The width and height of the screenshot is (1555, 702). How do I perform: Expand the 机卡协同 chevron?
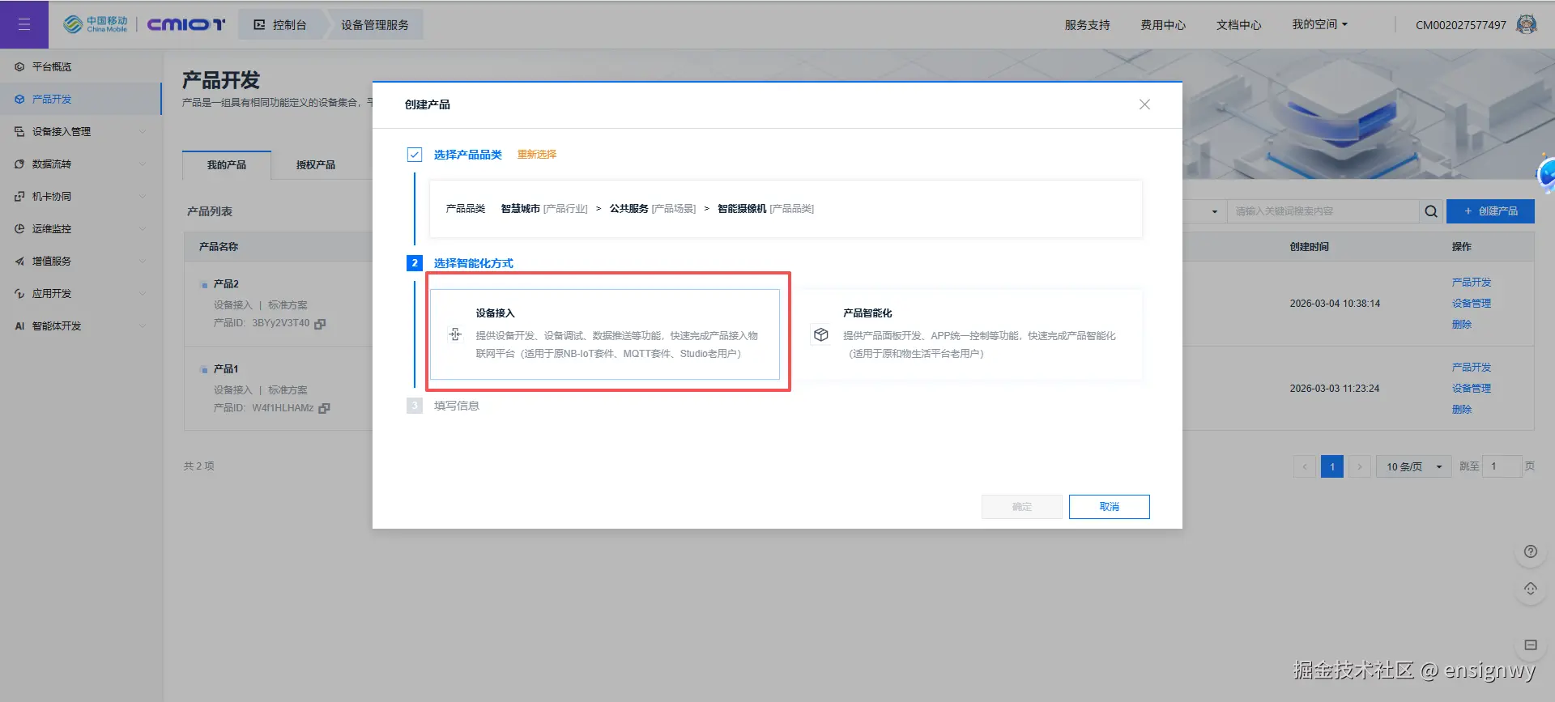pyautogui.click(x=143, y=196)
